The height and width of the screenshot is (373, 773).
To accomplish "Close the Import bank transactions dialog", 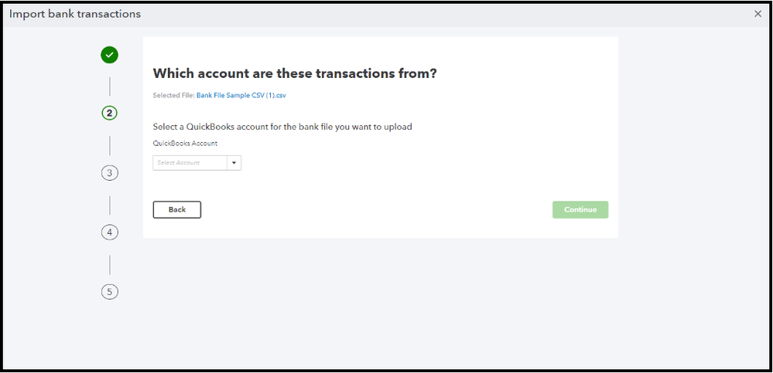I will (x=758, y=14).
